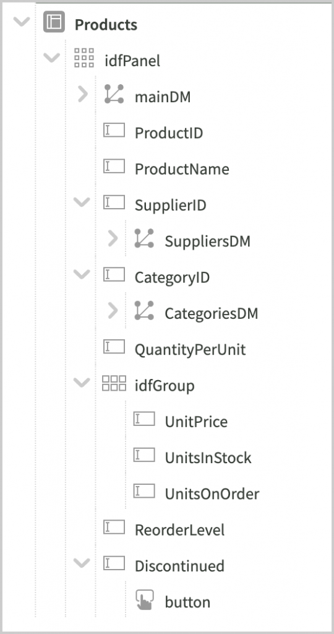Expand the mainDM node
The image size is (334, 634).
pos(82,94)
